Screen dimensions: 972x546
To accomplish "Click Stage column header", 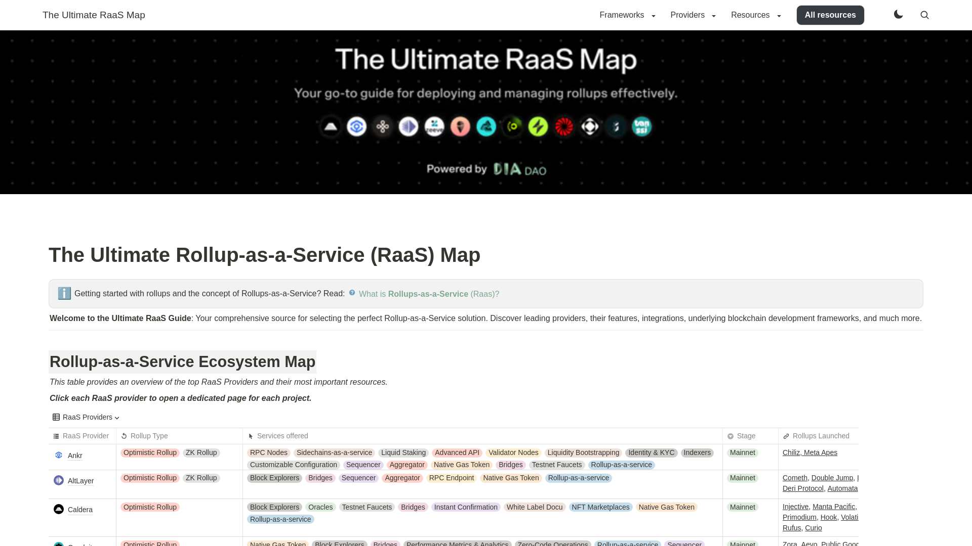I will [750, 436].
